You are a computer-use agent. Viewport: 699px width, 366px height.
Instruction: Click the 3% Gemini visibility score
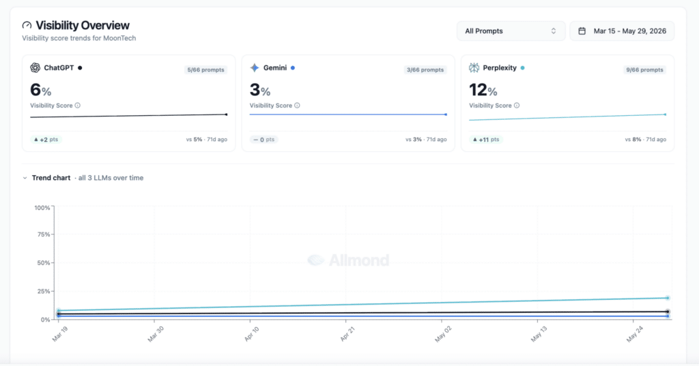pyautogui.click(x=260, y=90)
